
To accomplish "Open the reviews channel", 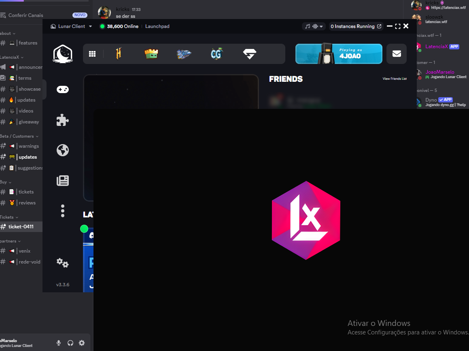I will coord(21,202).
